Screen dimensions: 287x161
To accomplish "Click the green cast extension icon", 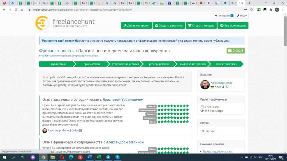I will tap(259, 10).
